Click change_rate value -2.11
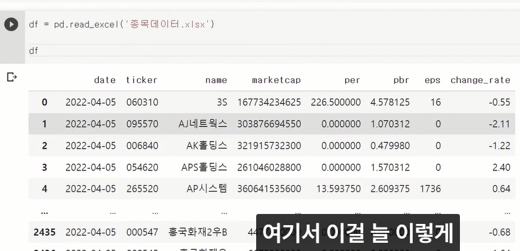This screenshot has height=251, width=520. [x=499, y=124]
